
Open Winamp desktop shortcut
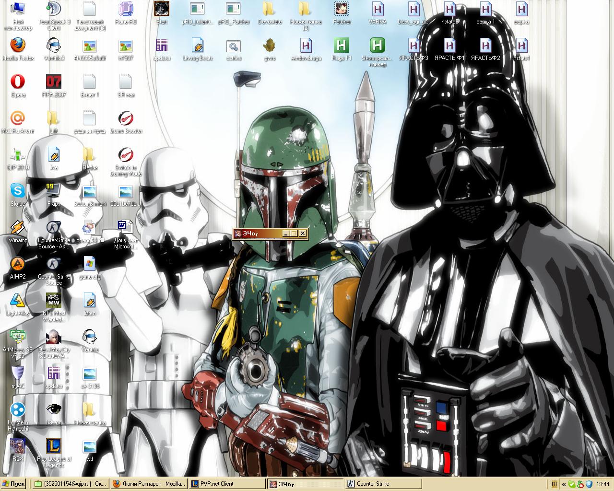click(18, 232)
